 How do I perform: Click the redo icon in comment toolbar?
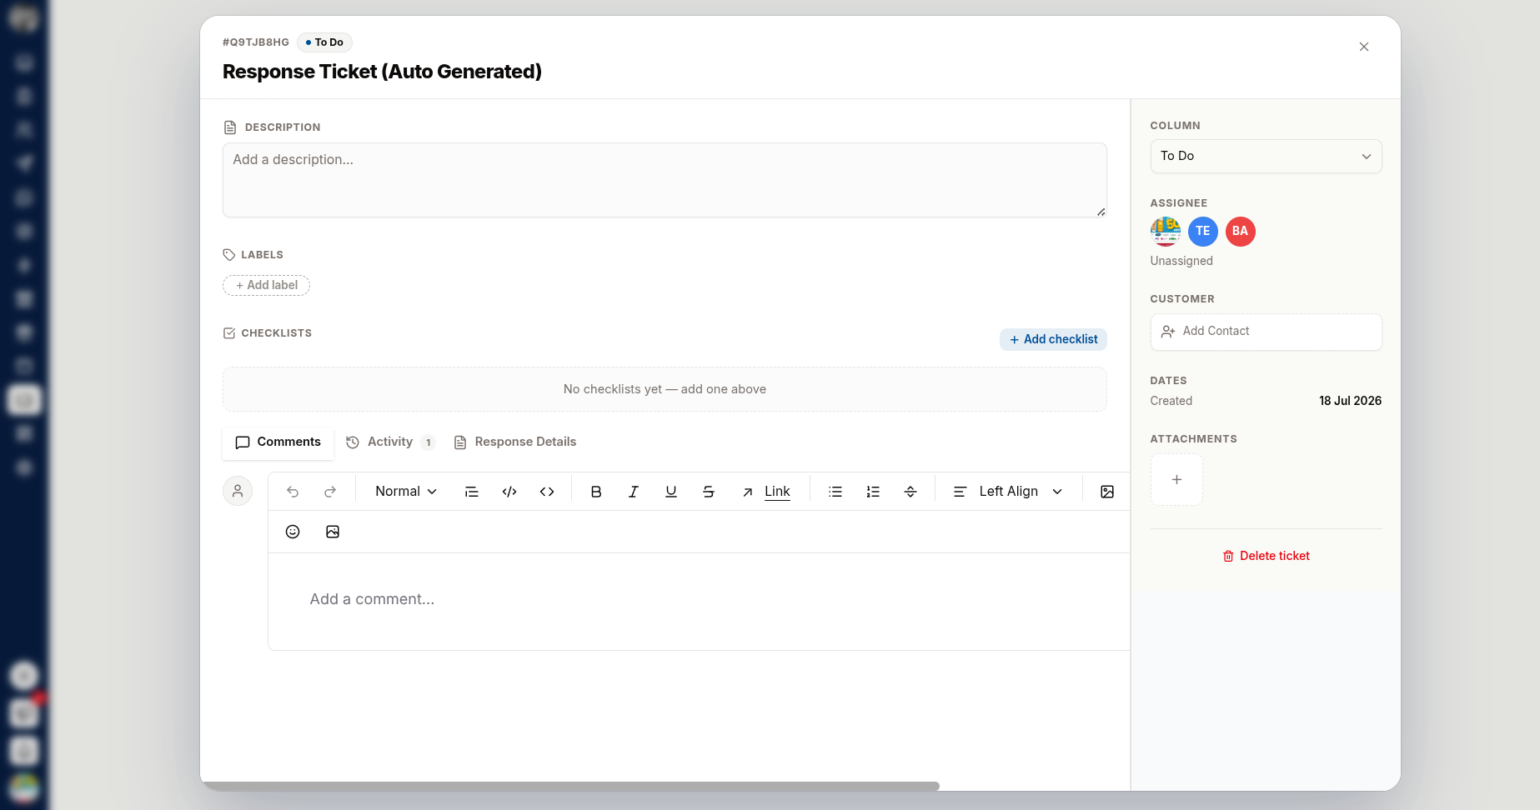[330, 492]
